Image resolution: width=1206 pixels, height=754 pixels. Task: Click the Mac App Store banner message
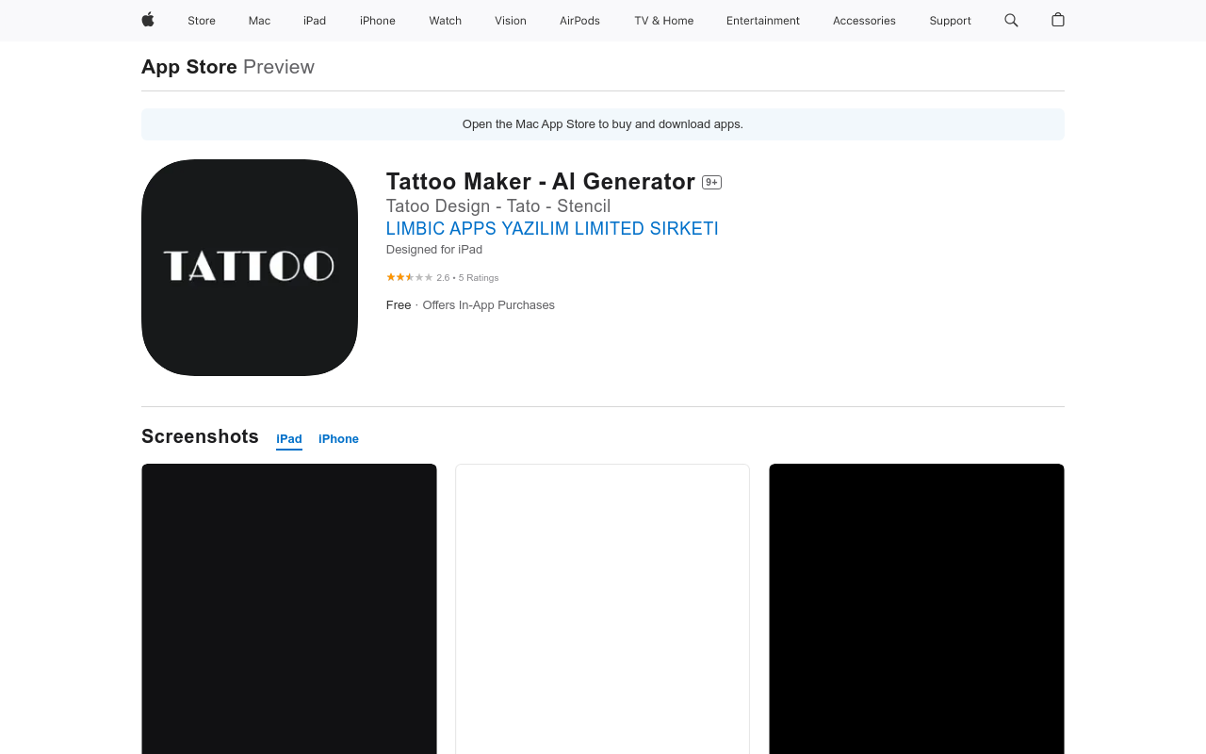603,124
